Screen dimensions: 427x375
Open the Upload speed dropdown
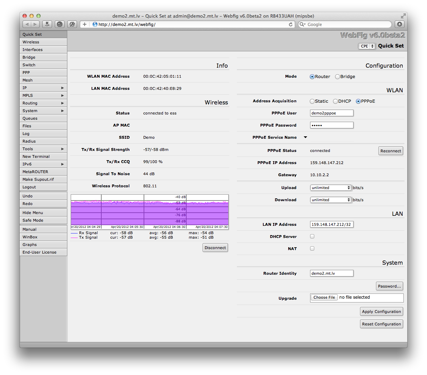(x=330, y=187)
